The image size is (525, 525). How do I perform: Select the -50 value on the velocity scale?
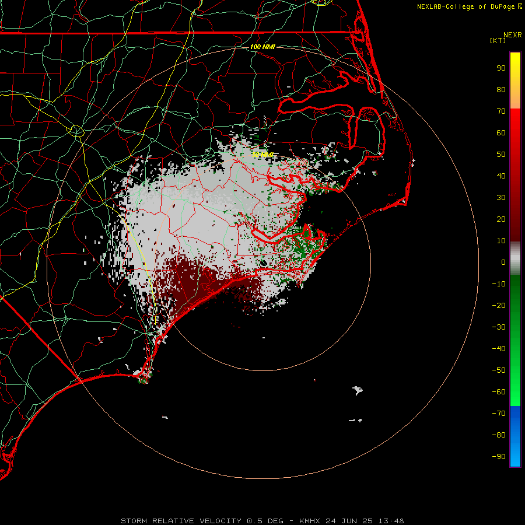click(499, 370)
